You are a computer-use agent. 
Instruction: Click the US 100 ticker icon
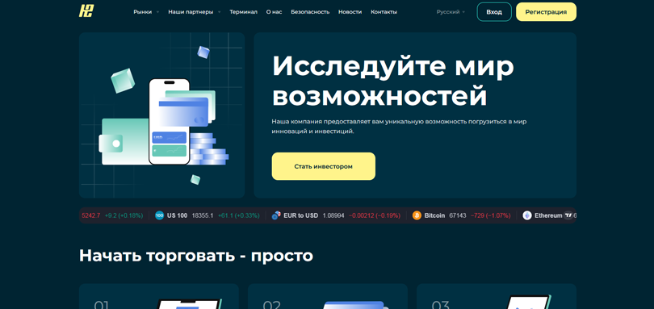pyautogui.click(x=159, y=215)
